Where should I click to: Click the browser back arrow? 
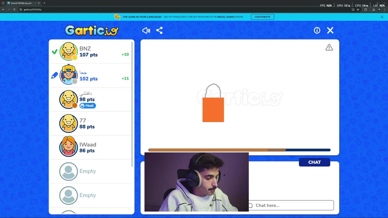tap(3, 9)
